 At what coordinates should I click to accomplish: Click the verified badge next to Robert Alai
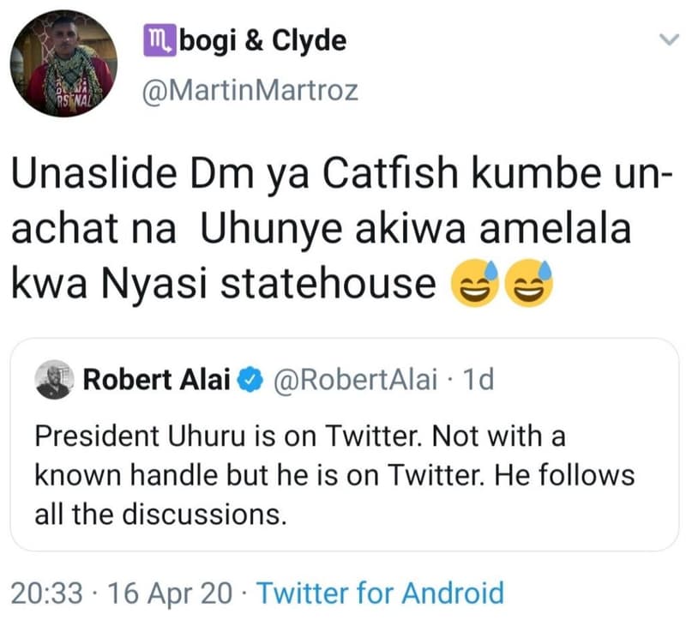click(x=249, y=380)
